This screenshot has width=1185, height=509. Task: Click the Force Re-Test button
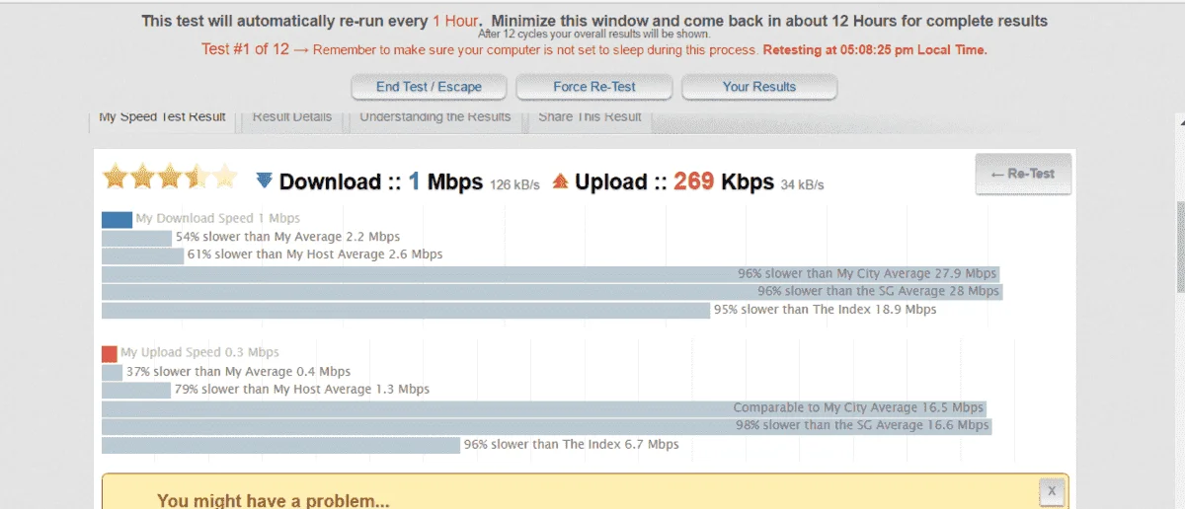coord(594,87)
